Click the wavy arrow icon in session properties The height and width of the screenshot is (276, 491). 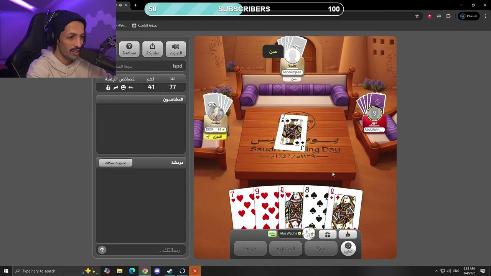(131, 87)
